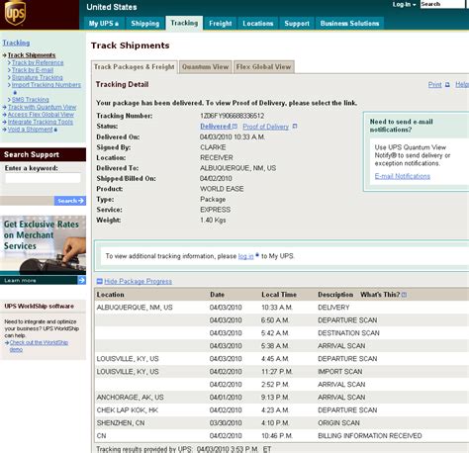Viewport: 469px width, 453px height.
Task: Open Signature Tracking link
Action: coord(38,77)
